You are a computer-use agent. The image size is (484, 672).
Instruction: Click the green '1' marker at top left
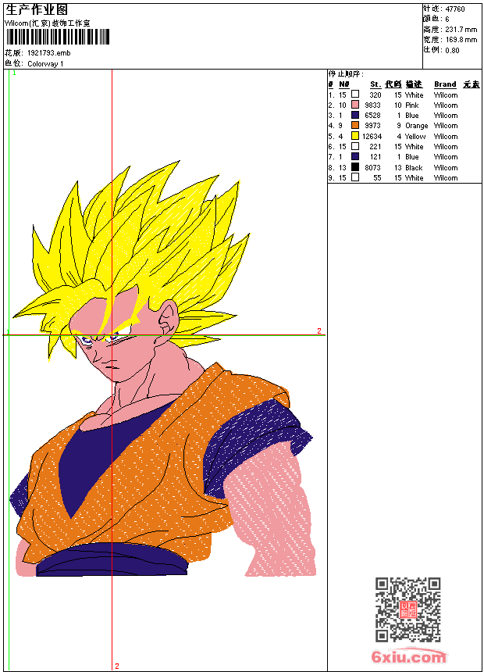14,73
